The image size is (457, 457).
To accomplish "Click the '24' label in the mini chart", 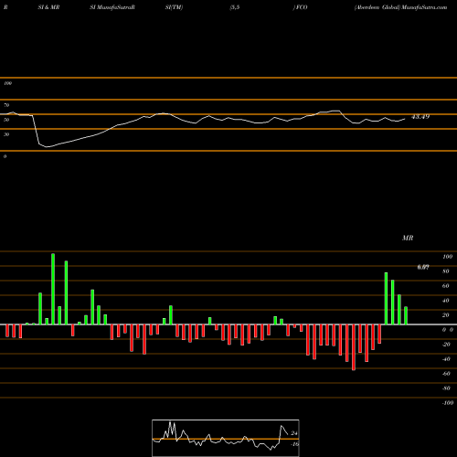I will click(294, 433).
